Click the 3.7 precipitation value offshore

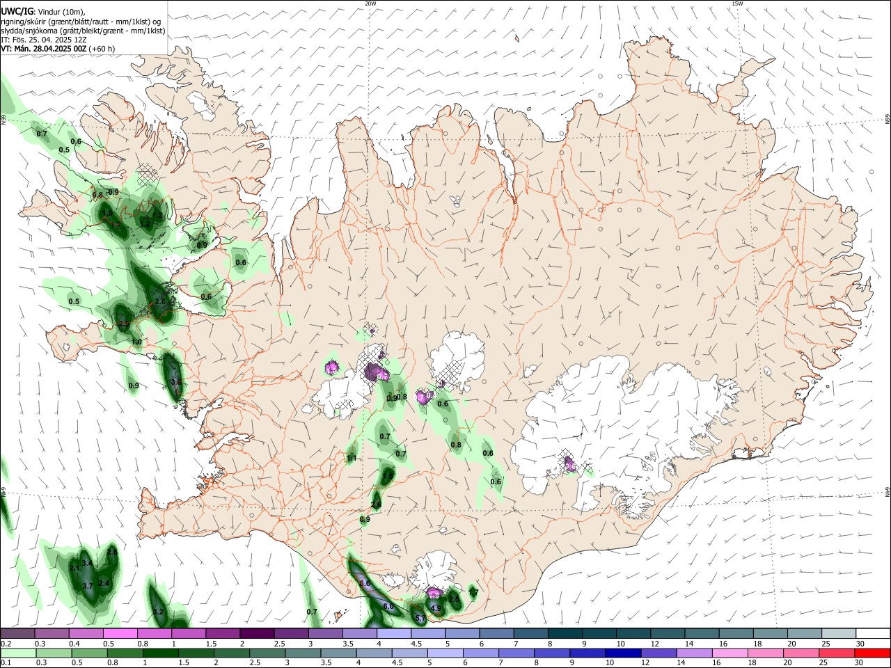click(88, 587)
